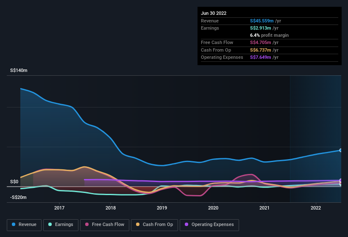Screen dimensions: 348x237
Task: Toggle the Cash From Op legend button
Action: click(x=154, y=225)
